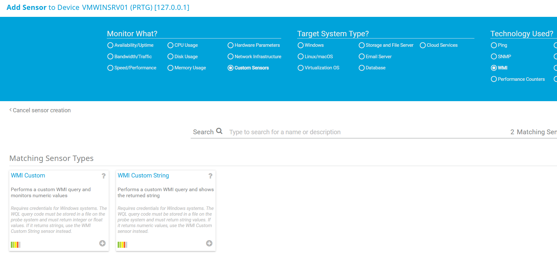Open WMI Custom String title link
The image size is (557, 257).
143,176
